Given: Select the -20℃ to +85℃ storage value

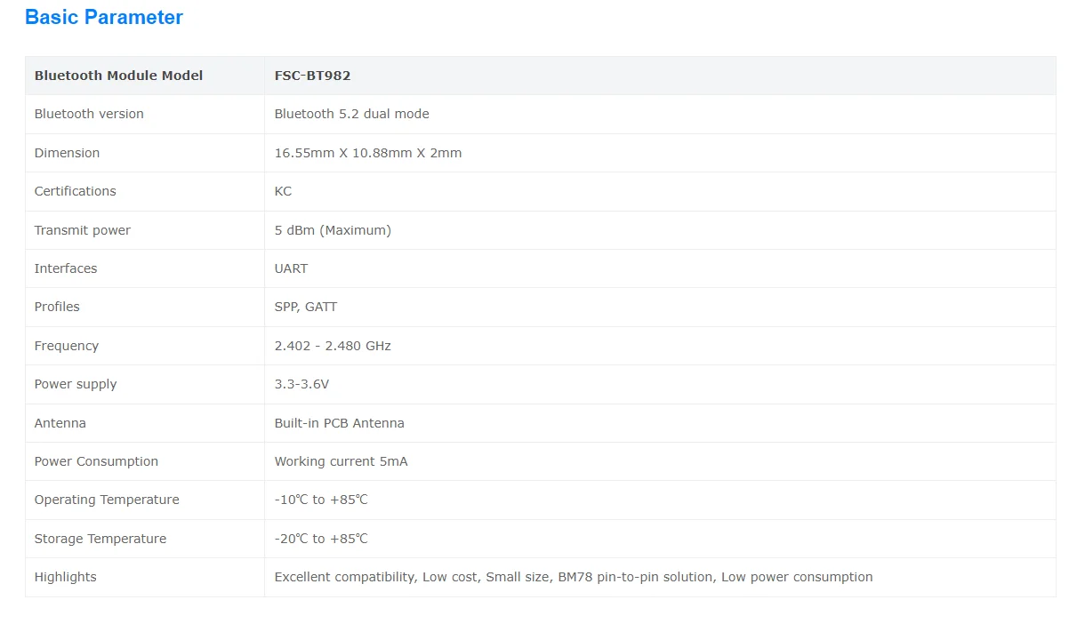Looking at the screenshot, I should point(321,539).
